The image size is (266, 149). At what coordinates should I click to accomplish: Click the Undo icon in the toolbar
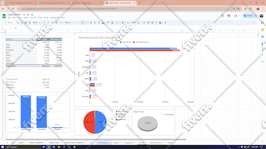pyautogui.click(x=18, y=23)
